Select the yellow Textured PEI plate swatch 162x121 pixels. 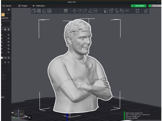3,15
